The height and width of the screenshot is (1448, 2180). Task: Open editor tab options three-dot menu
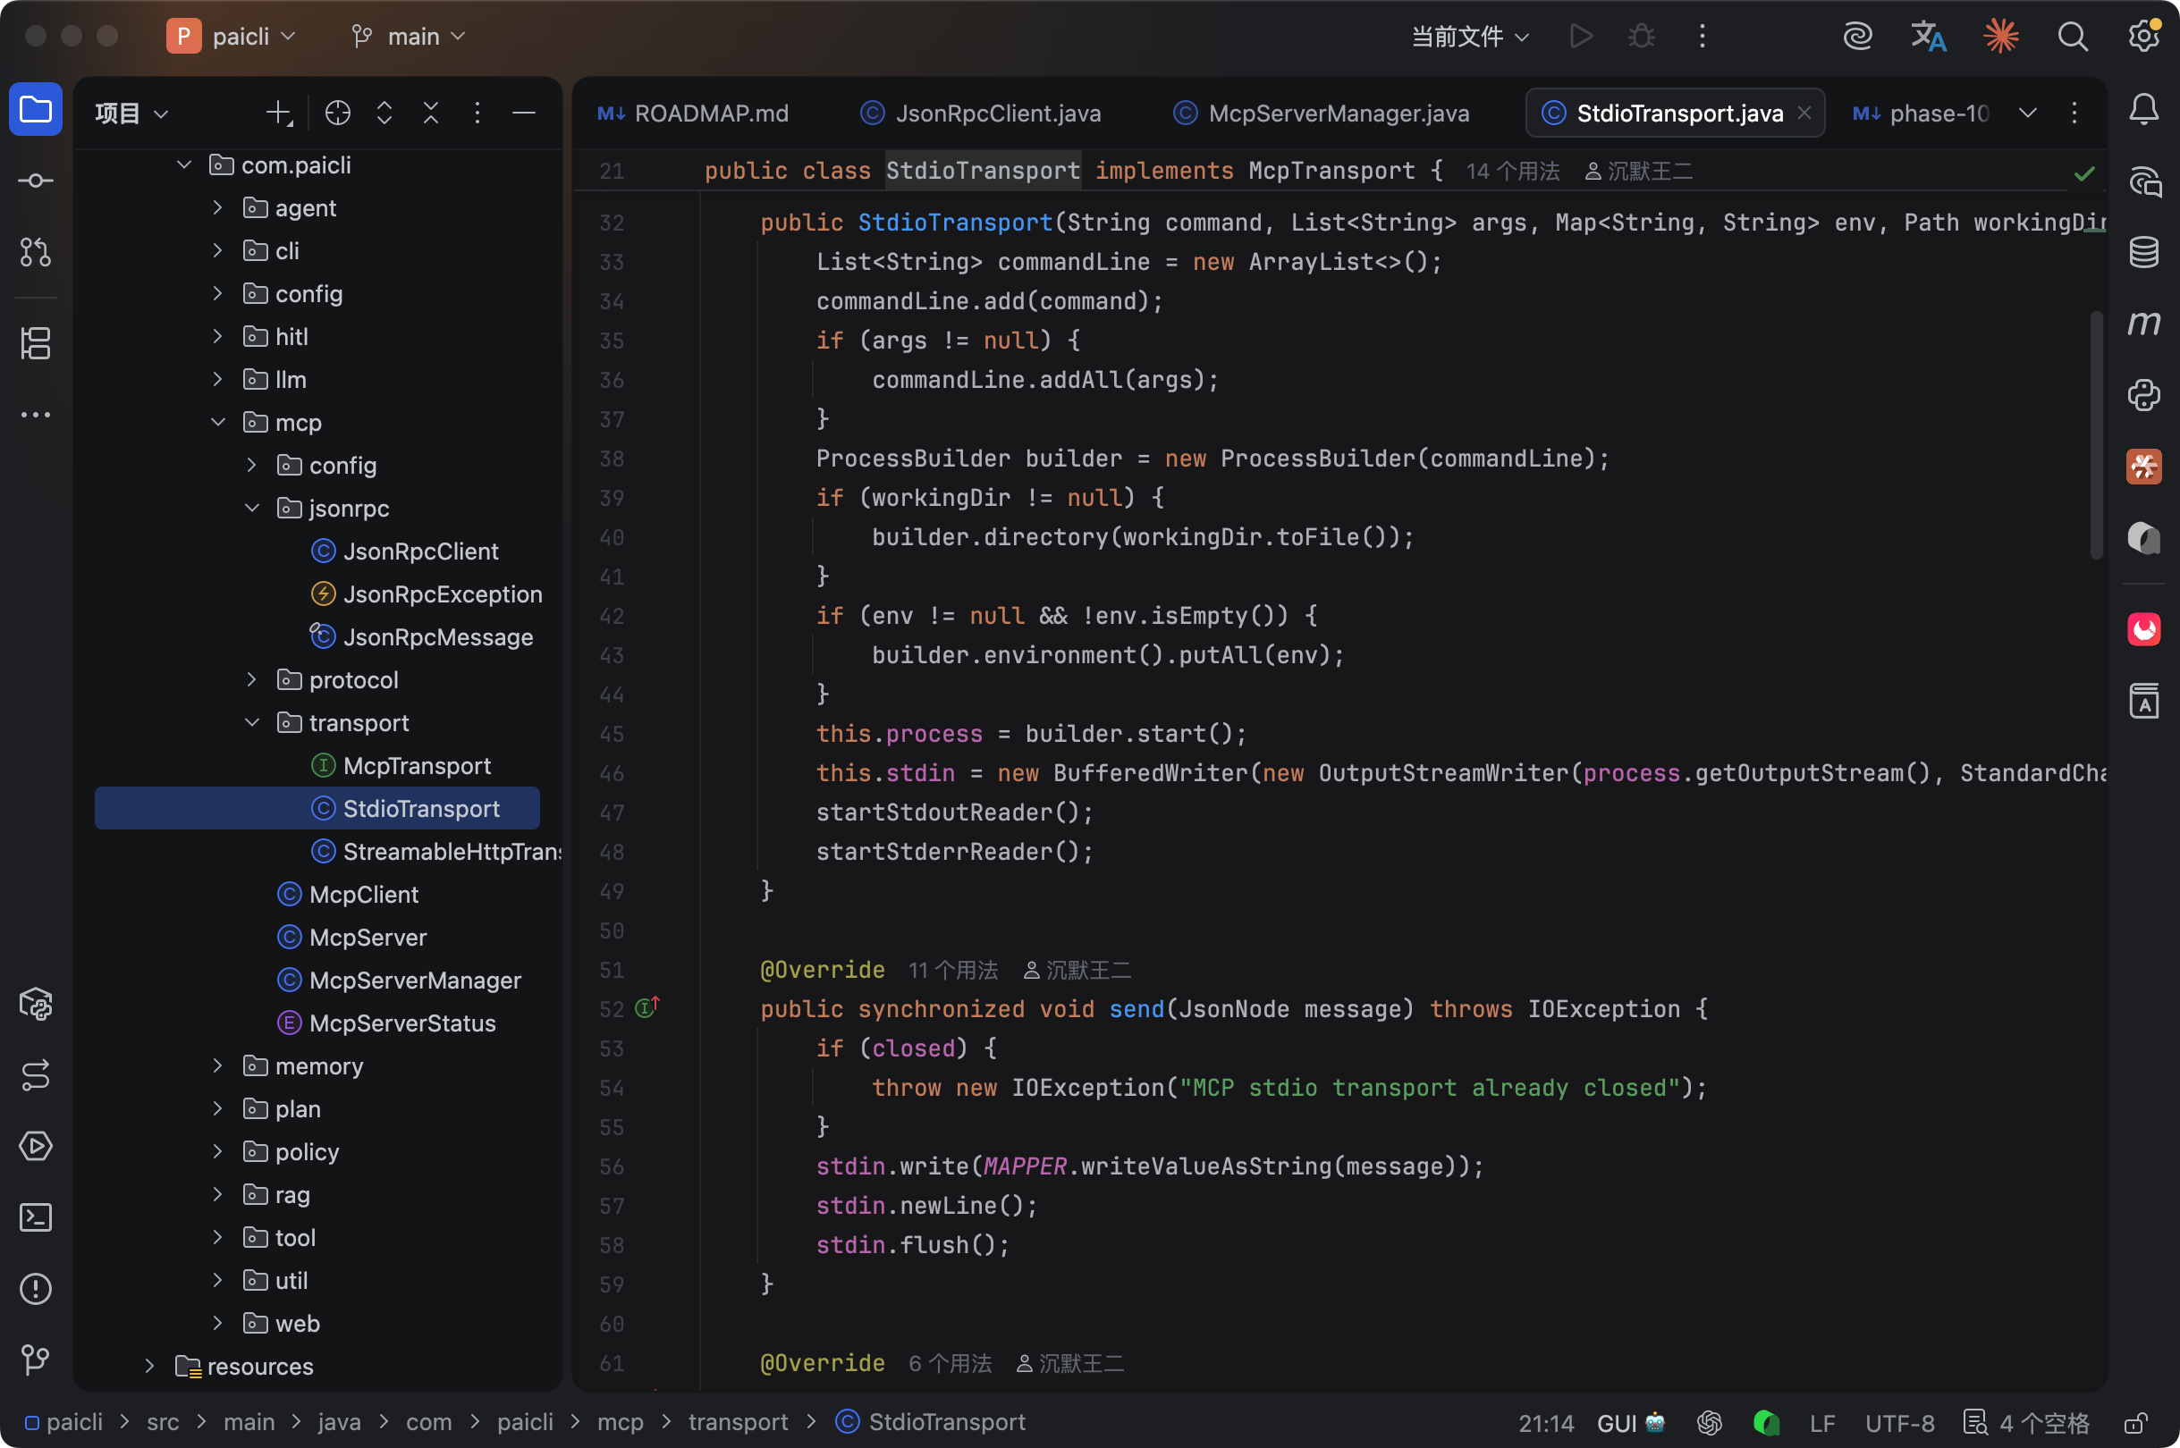[x=2074, y=113]
